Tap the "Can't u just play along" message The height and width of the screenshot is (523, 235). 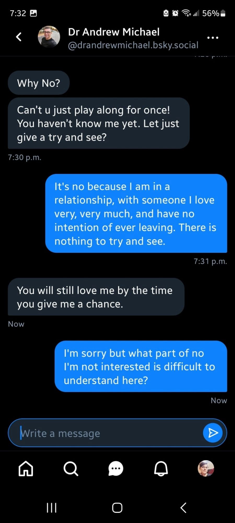[99, 123]
